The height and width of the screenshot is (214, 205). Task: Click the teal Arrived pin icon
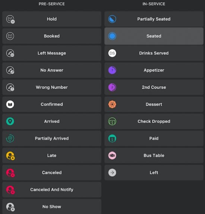[10, 121]
